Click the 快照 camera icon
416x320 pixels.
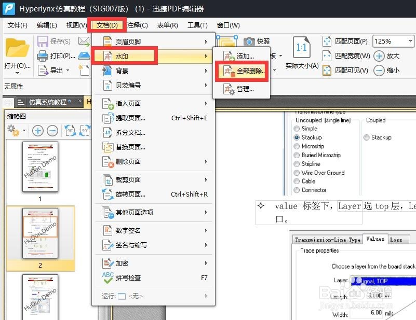click(x=249, y=41)
